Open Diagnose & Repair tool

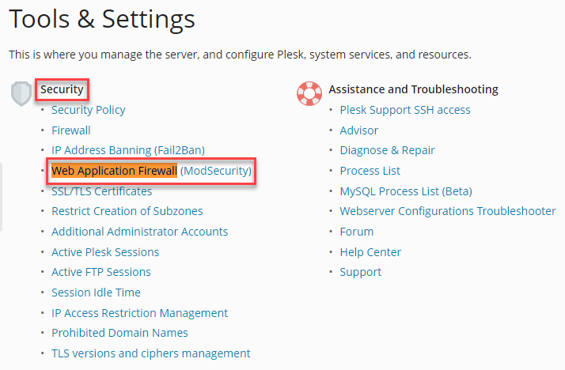[x=387, y=150]
